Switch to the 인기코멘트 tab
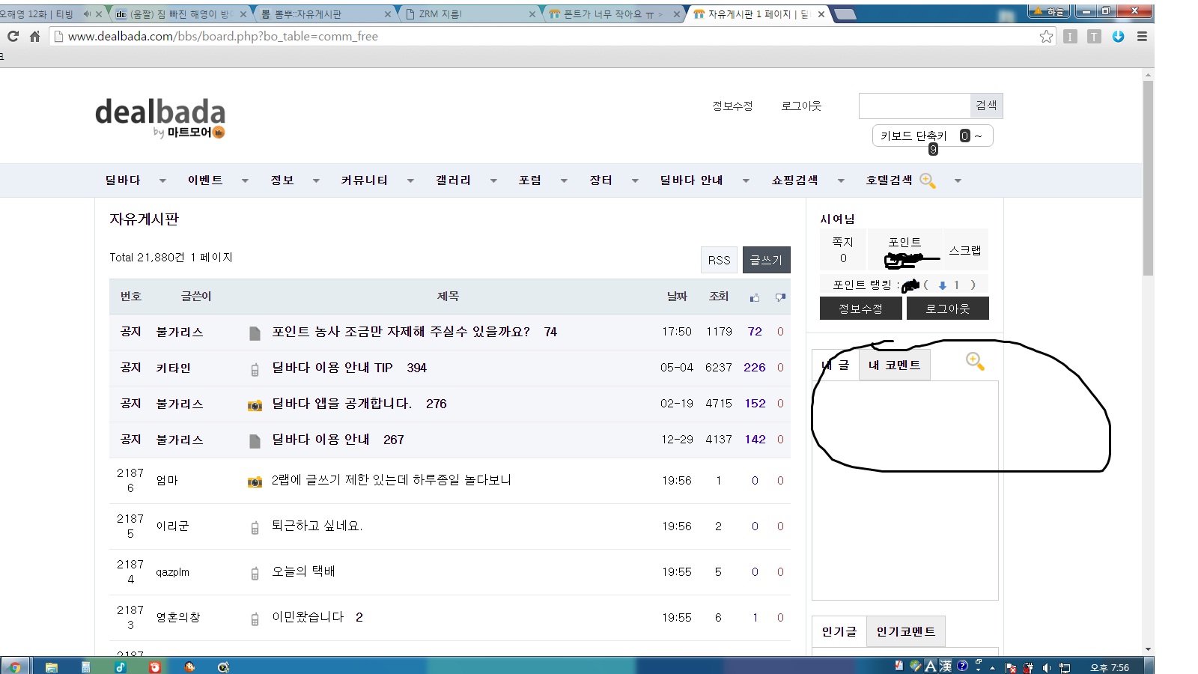The width and height of the screenshot is (1198, 674). point(906,631)
